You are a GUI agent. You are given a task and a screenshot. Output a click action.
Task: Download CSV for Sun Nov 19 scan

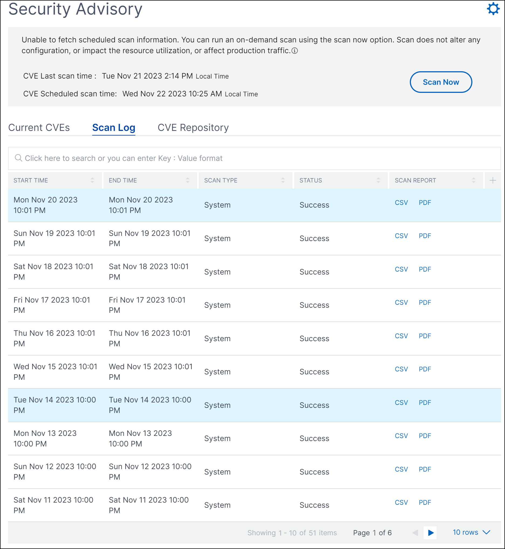(401, 236)
